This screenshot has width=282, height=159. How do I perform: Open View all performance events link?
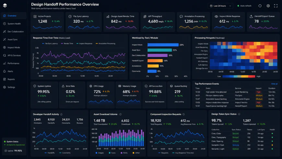click(x=274, y=84)
